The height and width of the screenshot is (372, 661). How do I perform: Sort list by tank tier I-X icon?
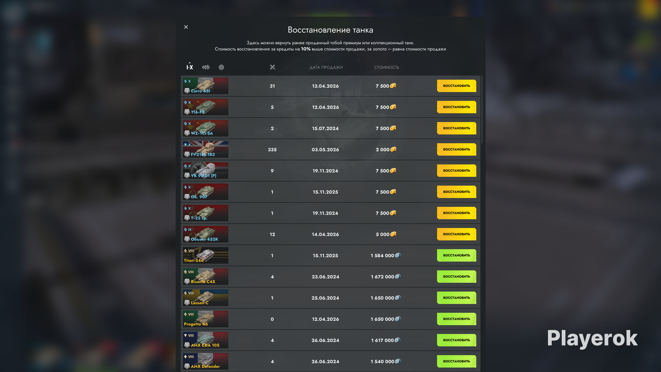[190, 67]
